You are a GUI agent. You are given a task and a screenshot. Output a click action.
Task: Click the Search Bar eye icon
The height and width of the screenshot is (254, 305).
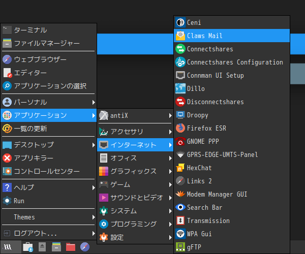click(x=180, y=208)
